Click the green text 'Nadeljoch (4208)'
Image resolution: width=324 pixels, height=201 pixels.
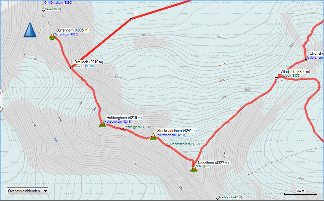230,197
